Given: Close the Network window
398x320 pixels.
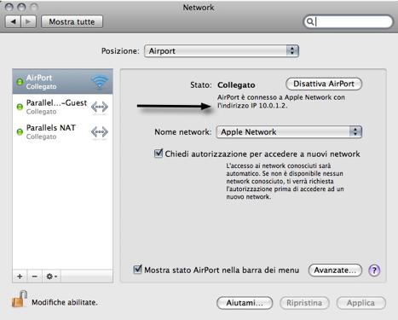Looking at the screenshot, I should (x=9, y=7).
